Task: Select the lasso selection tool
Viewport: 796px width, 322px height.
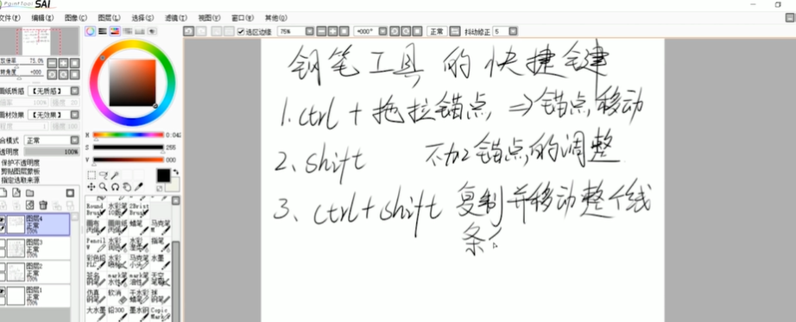Action: point(103,175)
